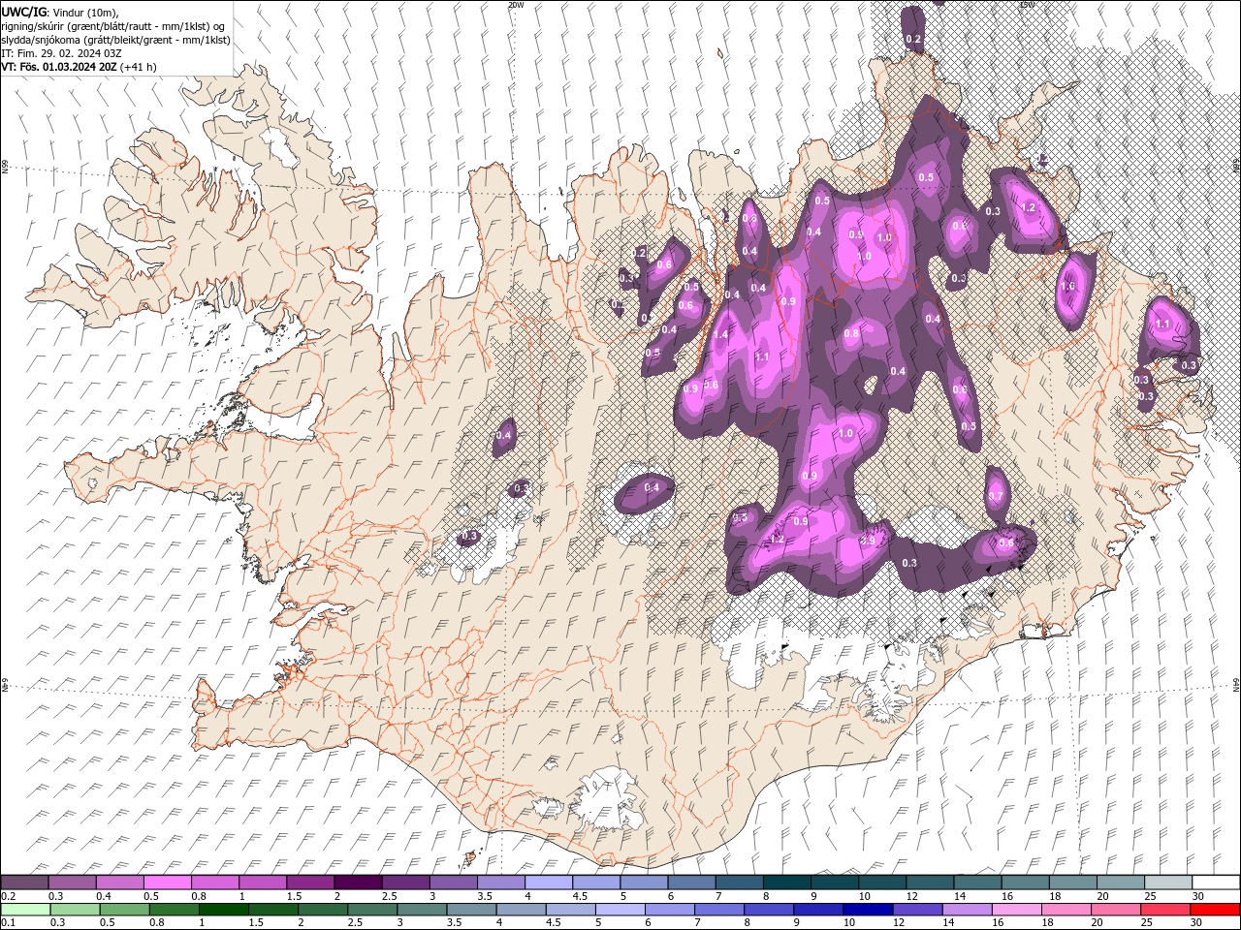
Task: Click the pale green rain swatch between 0.1 and 0.3
Action: point(25,910)
